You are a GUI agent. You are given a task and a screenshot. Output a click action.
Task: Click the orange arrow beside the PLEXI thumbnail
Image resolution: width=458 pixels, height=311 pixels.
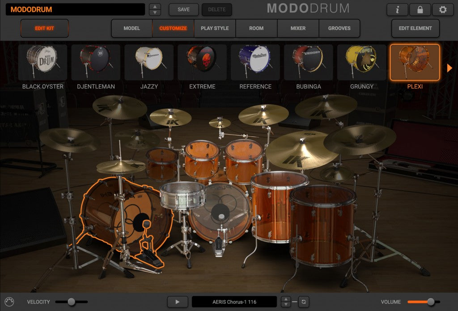(450, 68)
